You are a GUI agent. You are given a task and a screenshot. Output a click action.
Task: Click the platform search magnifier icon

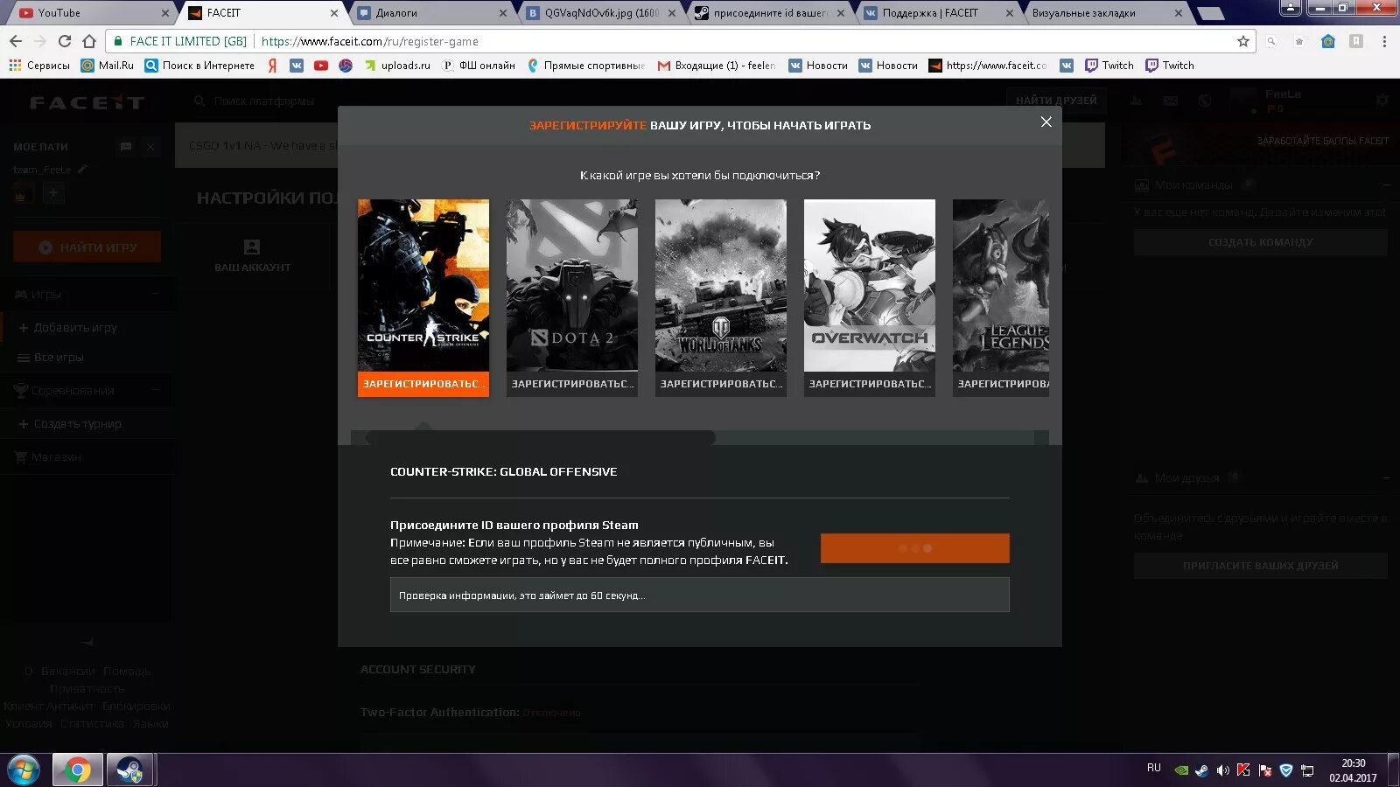[199, 101]
